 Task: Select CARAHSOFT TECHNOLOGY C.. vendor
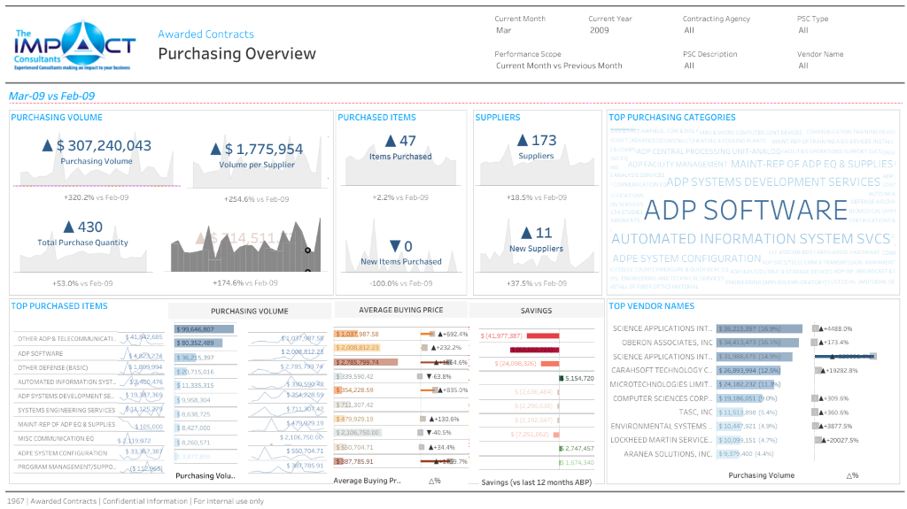click(x=661, y=370)
